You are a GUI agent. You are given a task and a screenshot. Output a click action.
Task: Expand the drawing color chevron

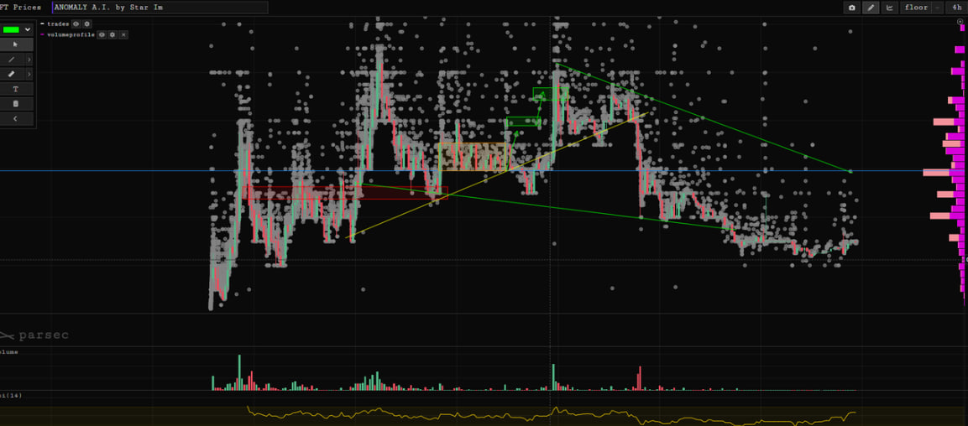click(28, 29)
